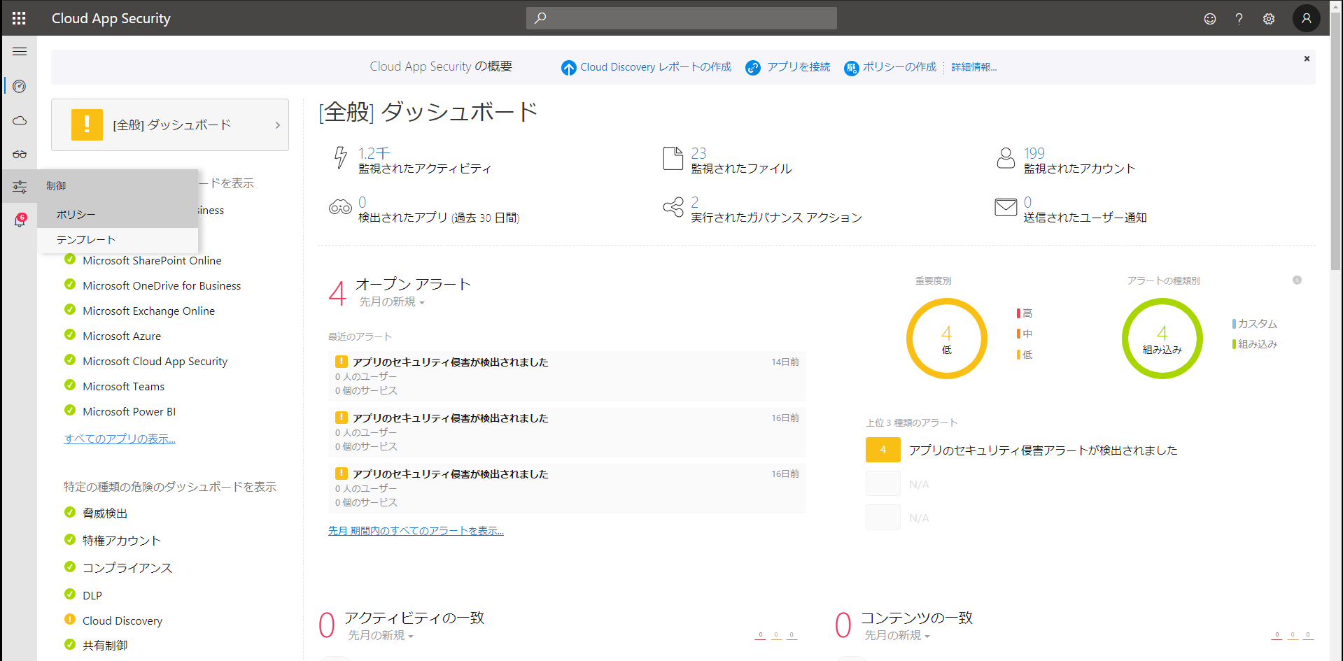Open help with the question mark icon

pyautogui.click(x=1239, y=18)
